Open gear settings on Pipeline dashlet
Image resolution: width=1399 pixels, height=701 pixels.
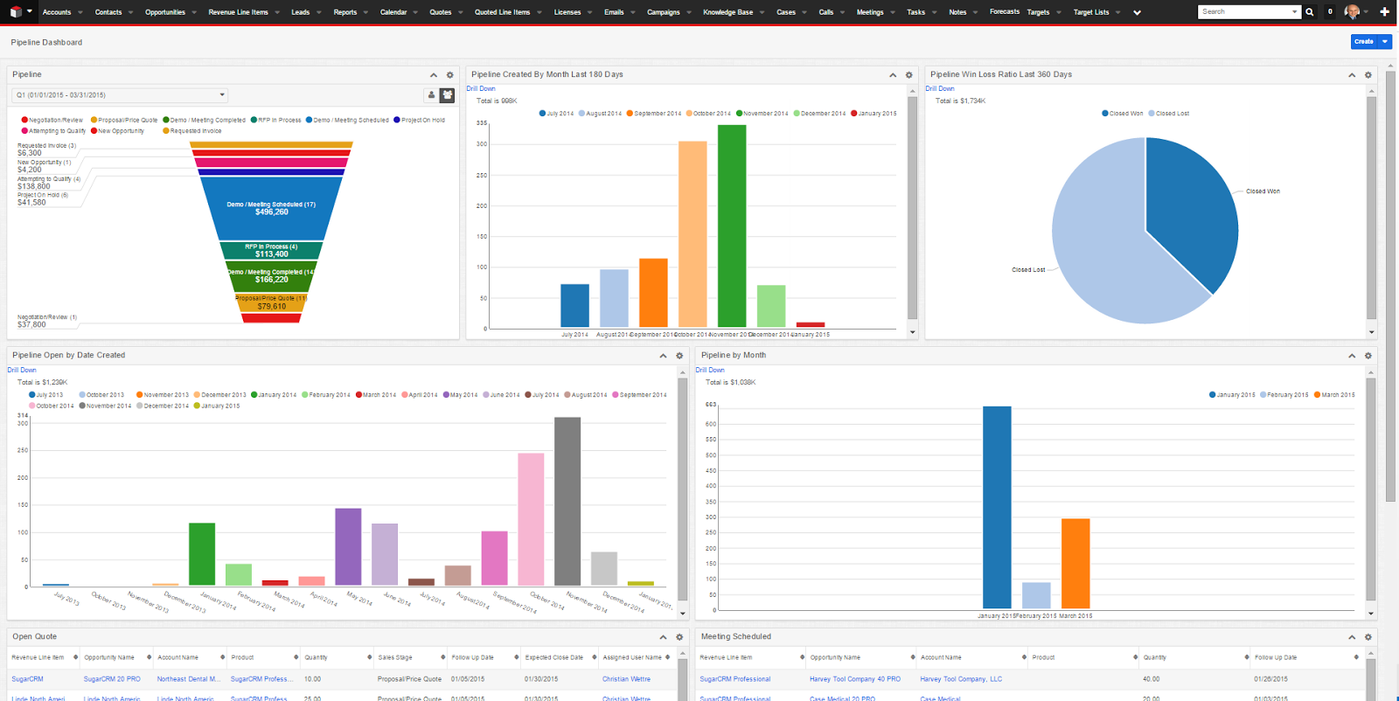coord(450,75)
